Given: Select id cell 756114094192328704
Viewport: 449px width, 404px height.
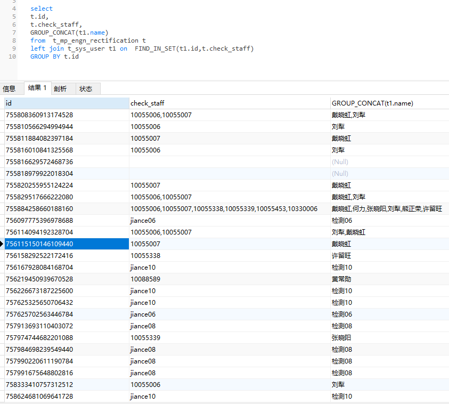Looking at the screenshot, I should point(67,232).
